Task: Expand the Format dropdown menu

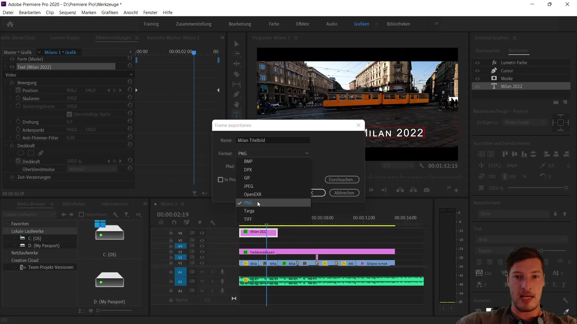Action: point(273,153)
